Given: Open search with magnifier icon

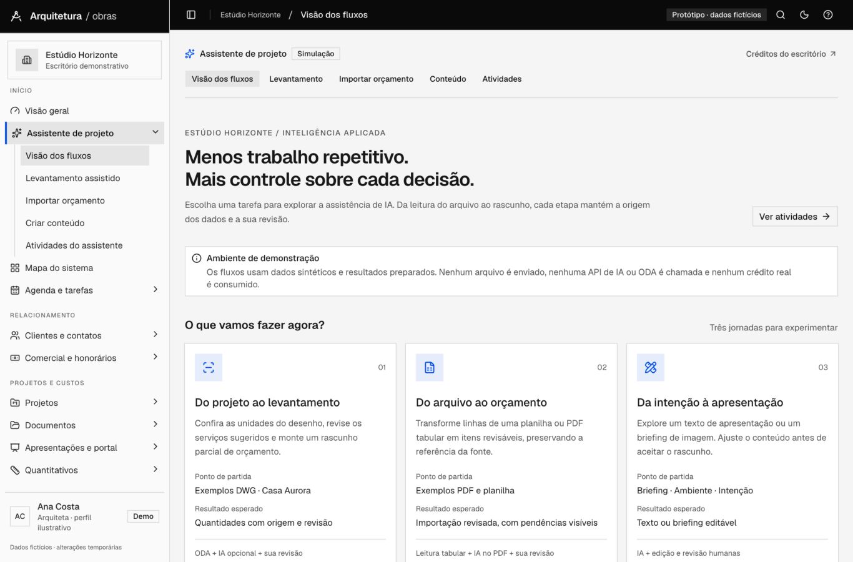Looking at the screenshot, I should pos(781,15).
